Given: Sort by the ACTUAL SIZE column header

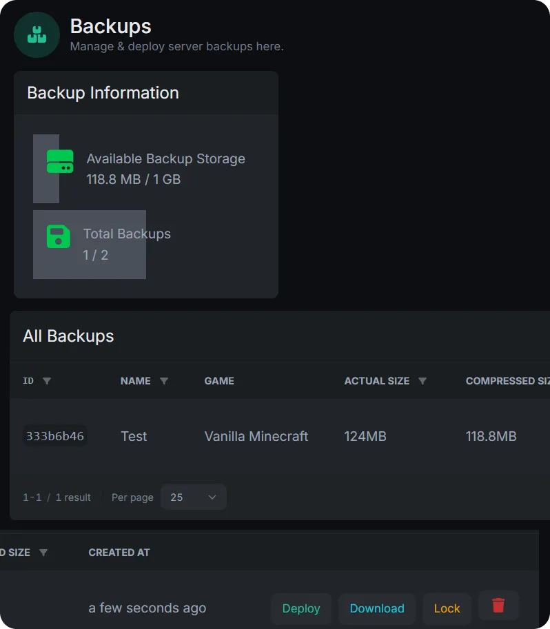Looking at the screenshot, I should coord(377,381).
